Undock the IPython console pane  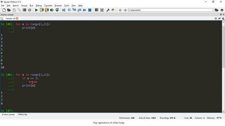221,15
